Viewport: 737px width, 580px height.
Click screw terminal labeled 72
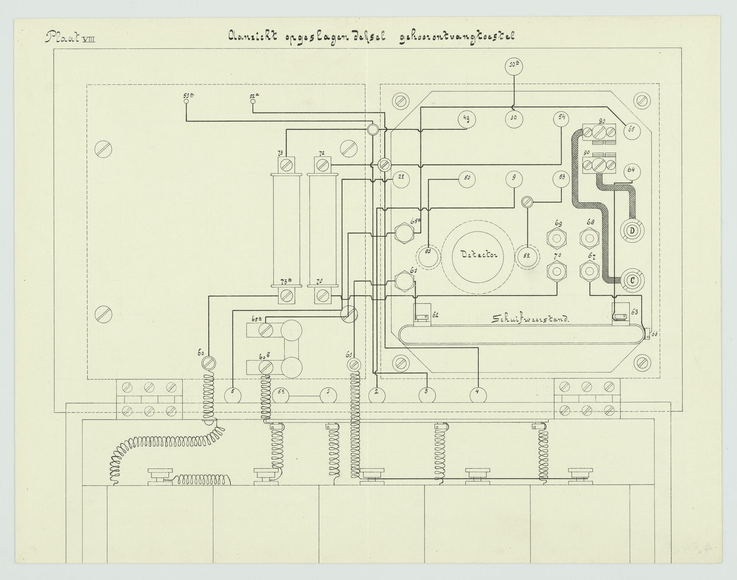click(x=322, y=164)
